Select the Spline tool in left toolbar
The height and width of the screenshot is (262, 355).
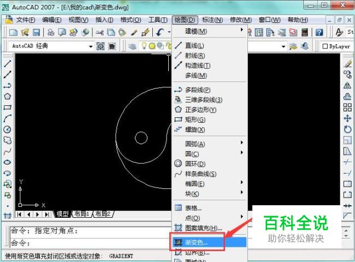coord(8,151)
